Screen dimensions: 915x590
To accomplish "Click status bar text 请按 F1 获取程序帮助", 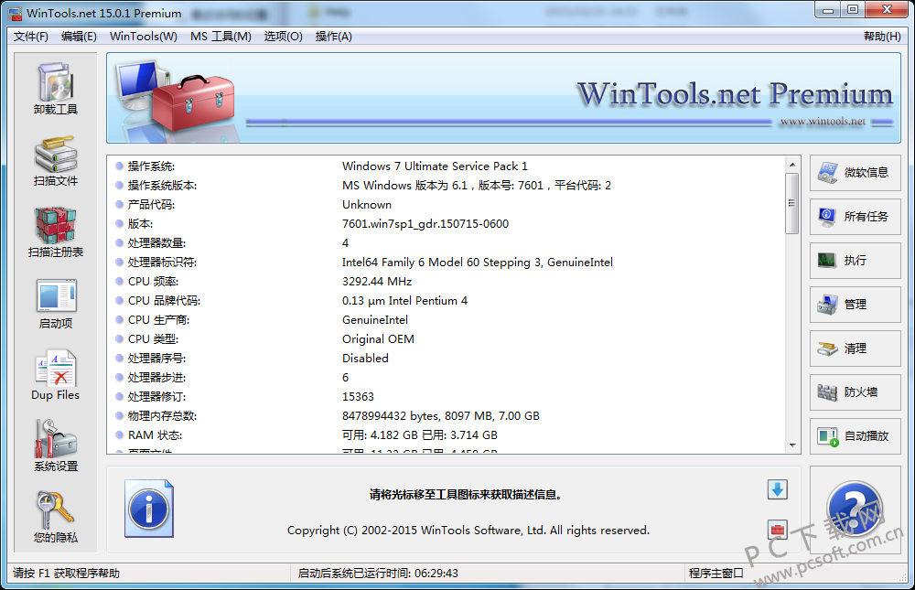I will pos(66,573).
